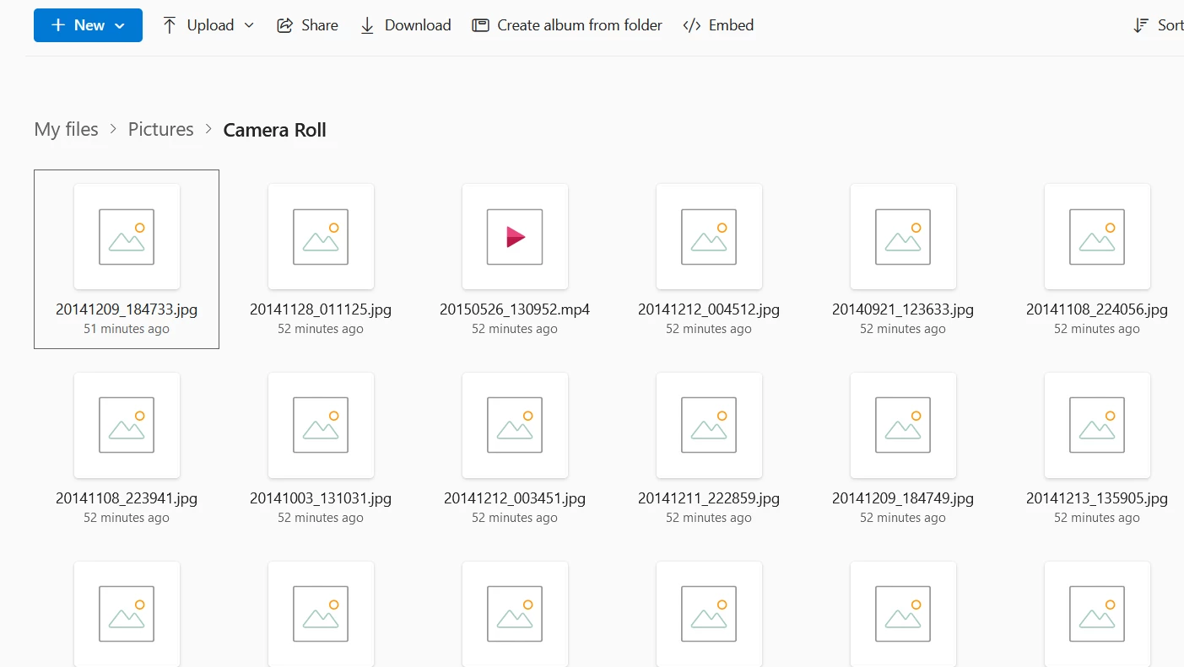Expand the Upload dropdown chevron

click(249, 25)
